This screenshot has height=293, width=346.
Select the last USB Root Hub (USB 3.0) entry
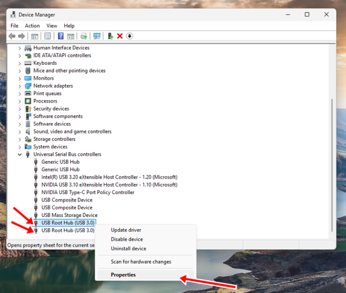(68, 230)
